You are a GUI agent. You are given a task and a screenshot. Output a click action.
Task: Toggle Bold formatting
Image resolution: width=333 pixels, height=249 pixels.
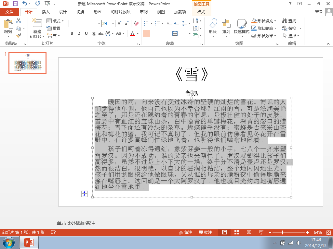(x=72, y=33)
